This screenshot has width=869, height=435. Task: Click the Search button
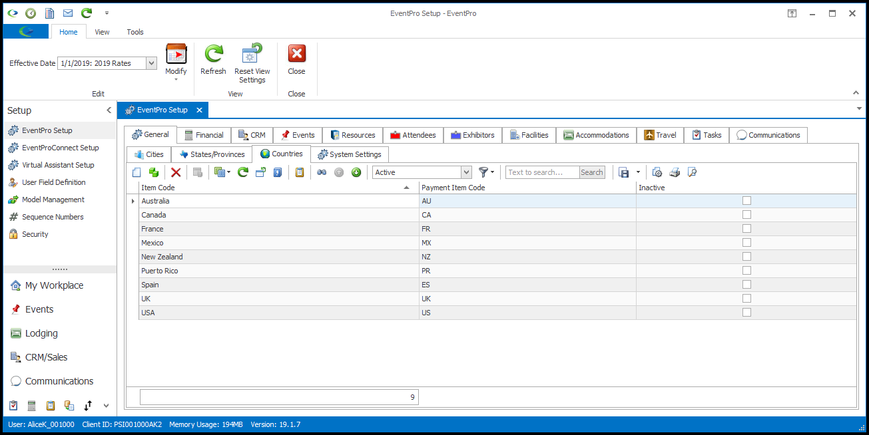592,172
